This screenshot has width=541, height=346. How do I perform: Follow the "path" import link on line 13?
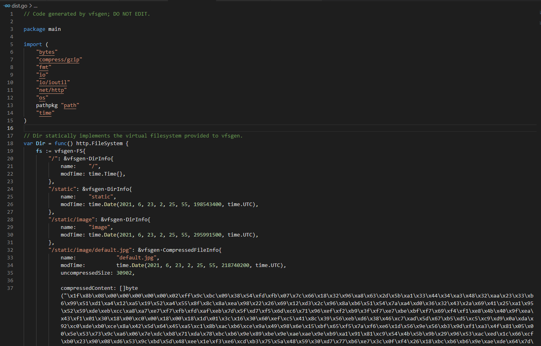click(x=70, y=105)
